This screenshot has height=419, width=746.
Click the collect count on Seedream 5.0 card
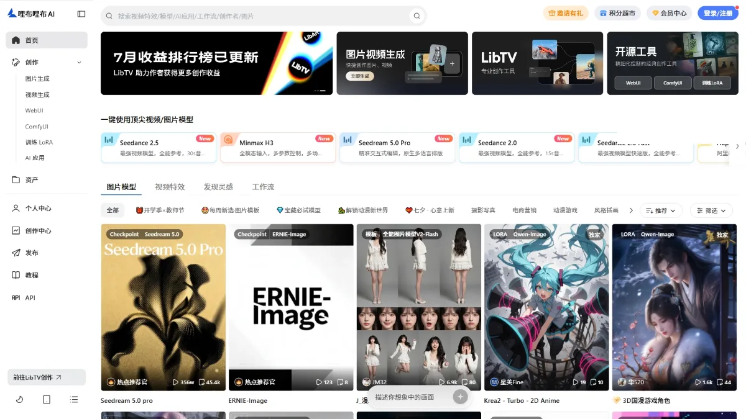[x=210, y=382]
